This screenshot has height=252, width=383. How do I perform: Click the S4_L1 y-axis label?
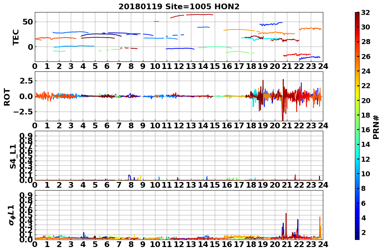pyautogui.click(x=13, y=156)
